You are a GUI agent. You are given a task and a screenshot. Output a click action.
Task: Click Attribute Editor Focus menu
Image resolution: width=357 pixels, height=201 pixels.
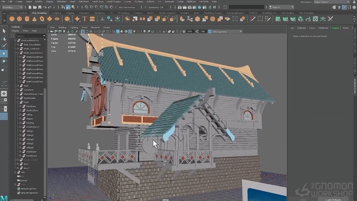tap(312, 28)
